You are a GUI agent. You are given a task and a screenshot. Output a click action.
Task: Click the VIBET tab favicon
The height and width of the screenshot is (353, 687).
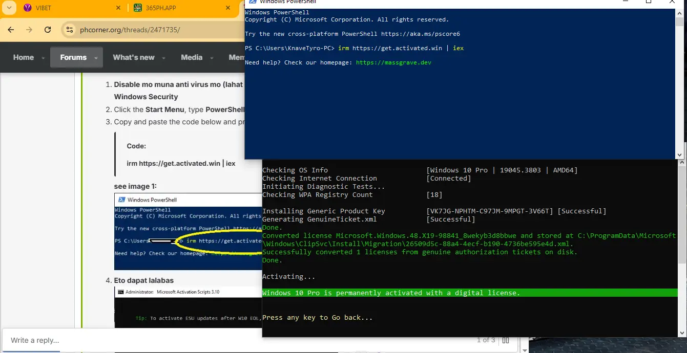27,8
